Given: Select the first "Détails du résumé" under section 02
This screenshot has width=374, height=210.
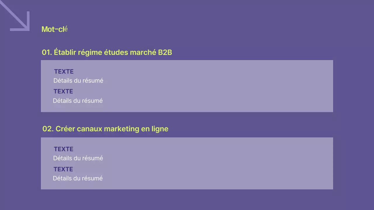Looking at the screenshot, I should (78, 158).
